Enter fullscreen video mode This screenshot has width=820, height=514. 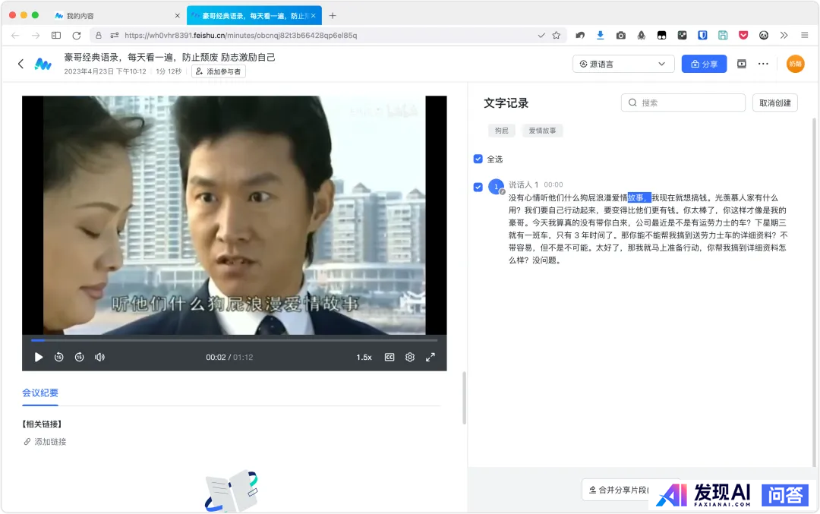point(430,357)
